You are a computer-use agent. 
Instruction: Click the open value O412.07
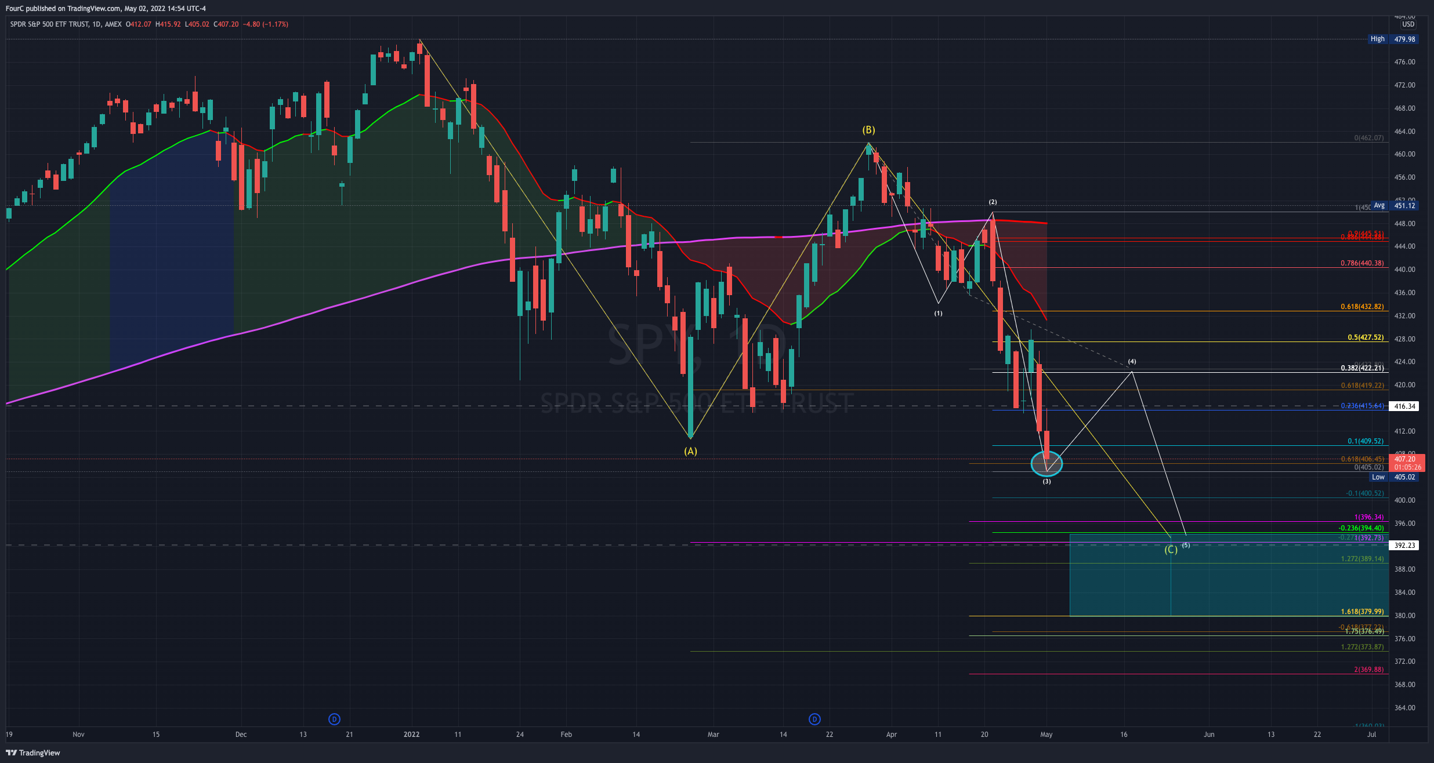pos(139,24)
